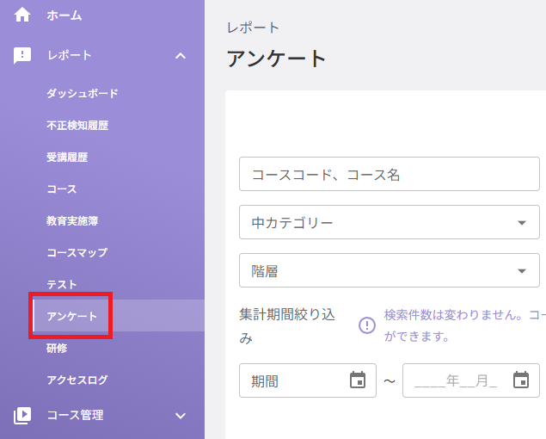The width and height of the screenshot is (546, 439).
Task: Click the レポート sidebar label
Action: point(70,55)
